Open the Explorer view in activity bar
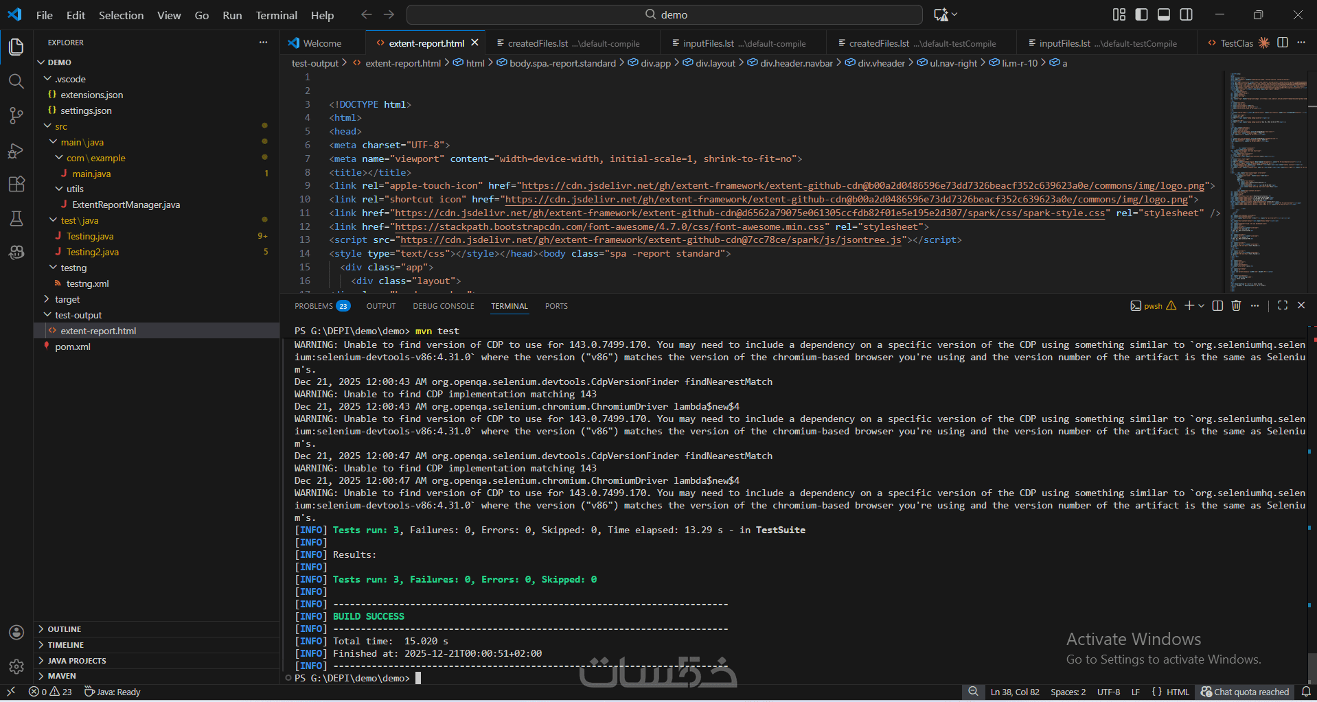This screenshot has height=702, width=1317. [x=16, y=47]
